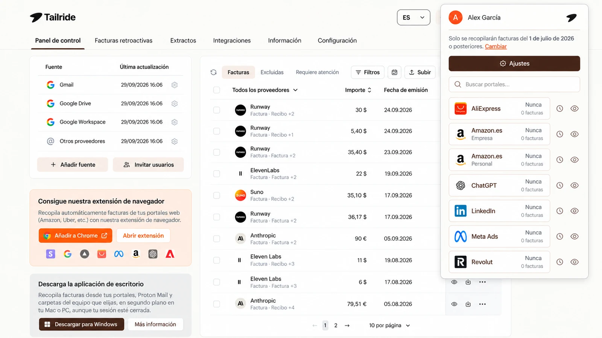Go to the next invoices page arrow
602x338 pixels.
click(347, 326)
